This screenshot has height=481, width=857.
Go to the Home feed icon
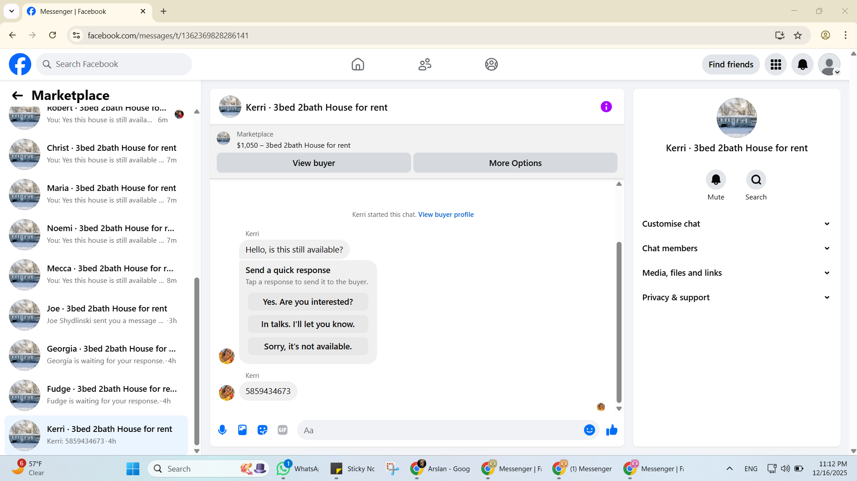click(357, 64)
